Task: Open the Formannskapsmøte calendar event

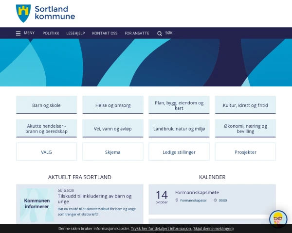Action: pos(197,192)
